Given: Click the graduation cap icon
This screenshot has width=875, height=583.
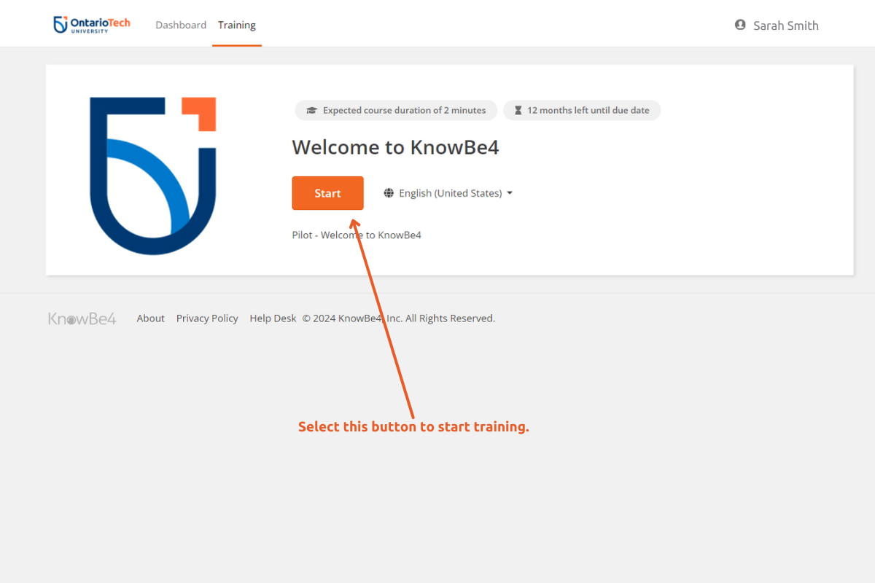Looking at the screenshot, I should click(x=312, y=111).
